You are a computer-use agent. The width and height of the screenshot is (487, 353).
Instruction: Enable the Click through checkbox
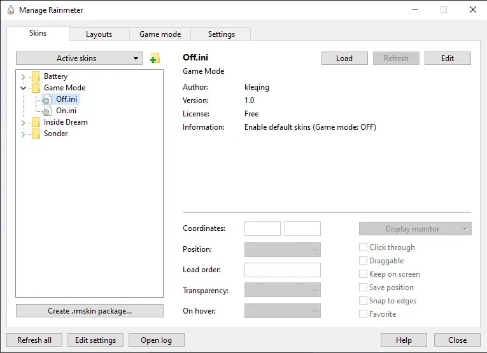click(363, 247)
